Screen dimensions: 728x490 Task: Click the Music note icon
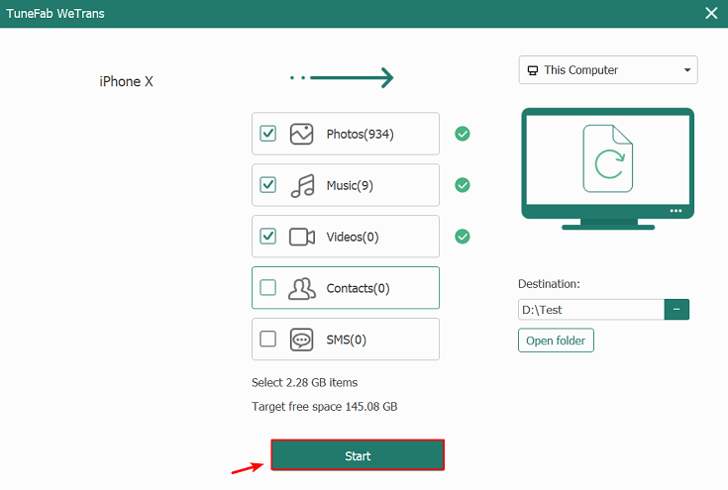[x=303, y=186]
